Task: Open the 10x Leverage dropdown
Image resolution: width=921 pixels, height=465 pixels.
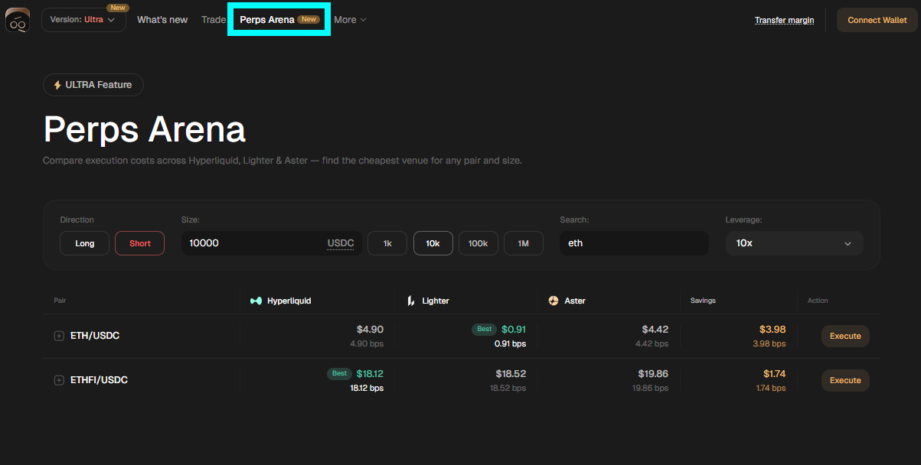Action: pos(794,243)
